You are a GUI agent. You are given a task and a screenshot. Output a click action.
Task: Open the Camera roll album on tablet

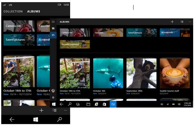[75, 32]
